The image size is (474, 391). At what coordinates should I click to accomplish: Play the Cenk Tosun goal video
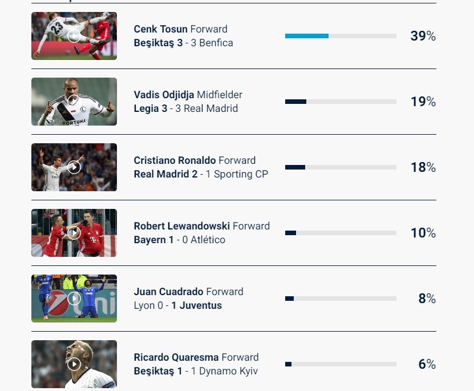pos(74,36)
